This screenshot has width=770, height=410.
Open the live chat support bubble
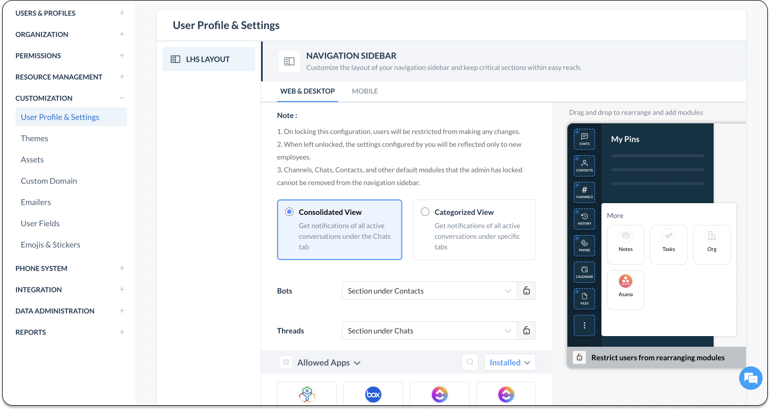coord(750,378)
